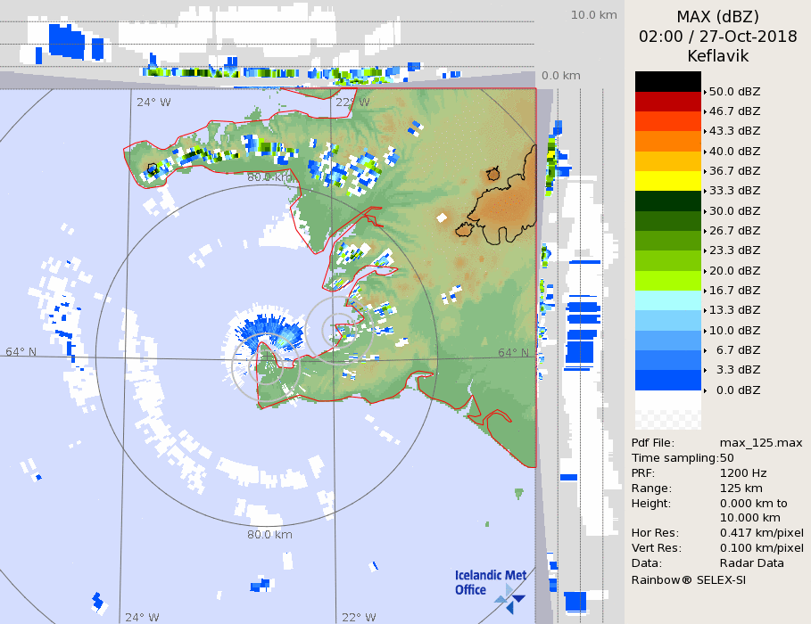This screenshot has width=811, height=624.
Task: Click the MAX (dBZ) title text
Action: click(717, 17)
